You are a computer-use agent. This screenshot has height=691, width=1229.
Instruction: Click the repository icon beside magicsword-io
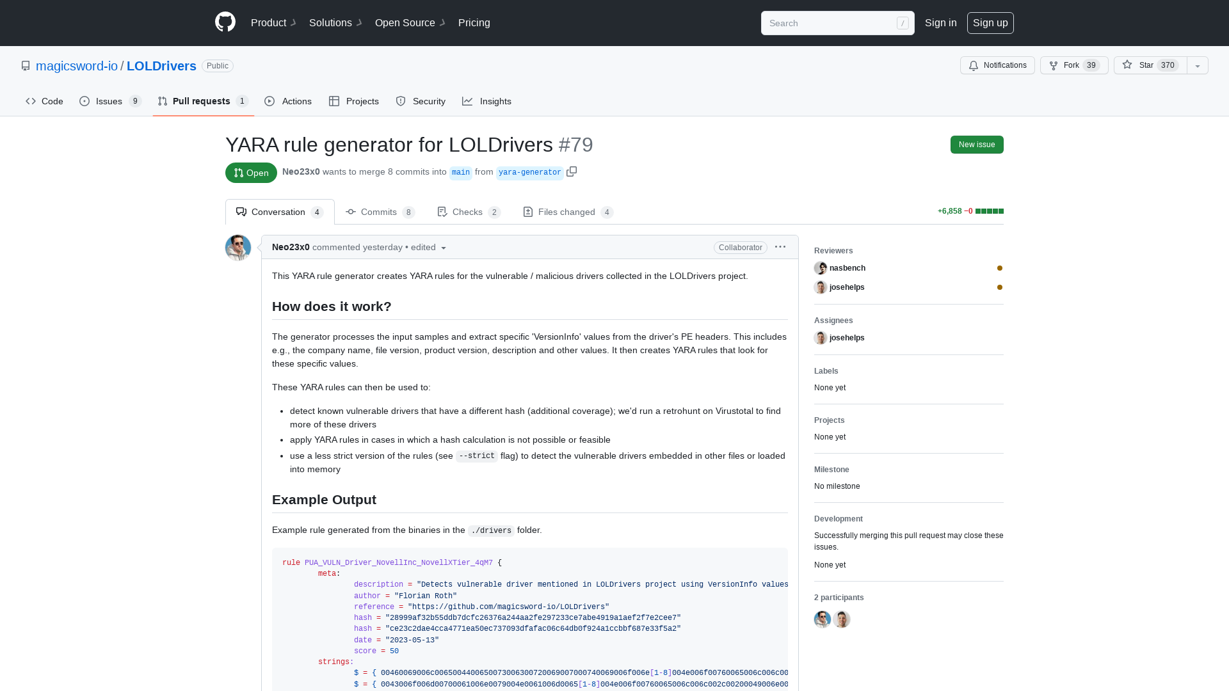click(26, 66)
